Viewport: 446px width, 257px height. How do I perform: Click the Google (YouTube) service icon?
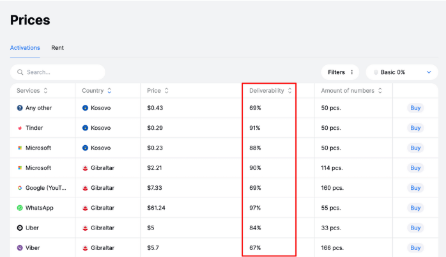coord(20,188)
